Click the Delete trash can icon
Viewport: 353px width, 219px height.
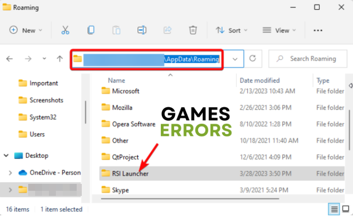[x=193, y=30]
